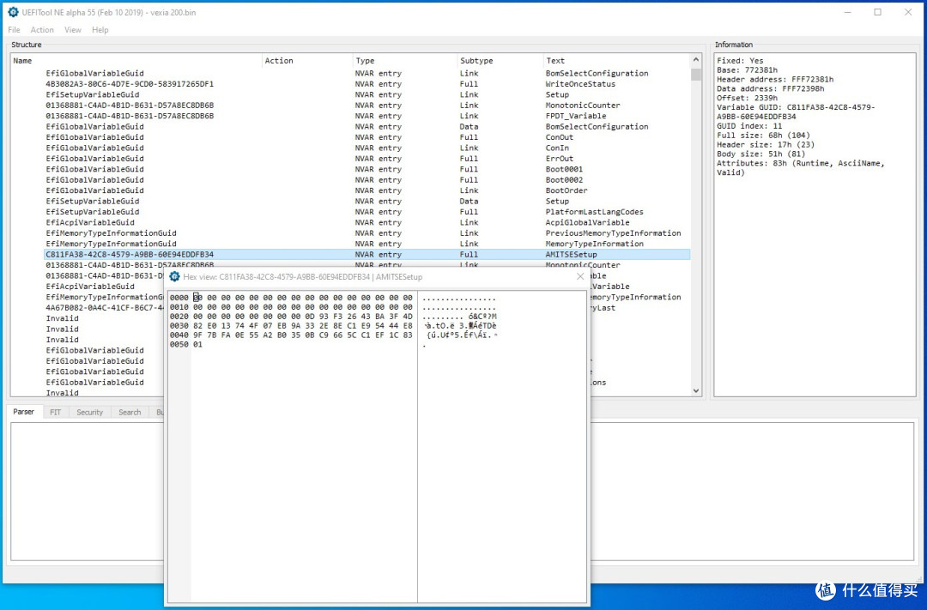Click the structure list scroll down arrow
This screenshot has height=610, width=927.
click(696, 390)
